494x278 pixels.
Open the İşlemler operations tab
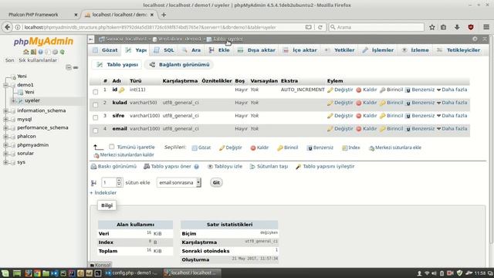tap(378, 50)
